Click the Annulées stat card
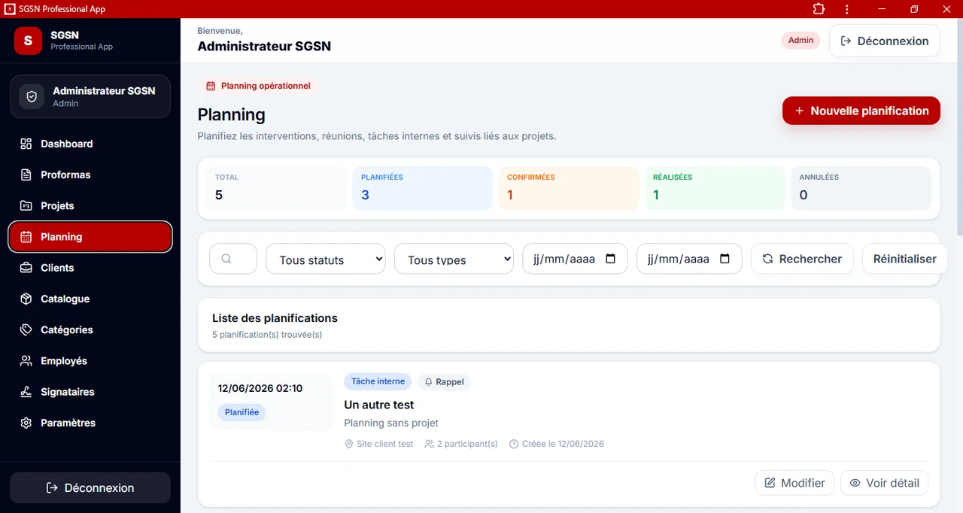The height and width of the screenshot is (513, 963). pyautogui.click(x=860, y=188)
